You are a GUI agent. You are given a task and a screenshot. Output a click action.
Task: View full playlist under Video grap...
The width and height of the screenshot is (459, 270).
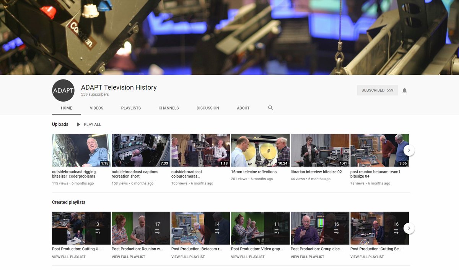[248, 257]
